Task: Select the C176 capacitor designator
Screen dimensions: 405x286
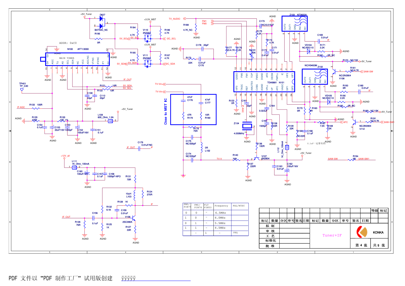Action: pyautogui.click(x=190, y=100)
